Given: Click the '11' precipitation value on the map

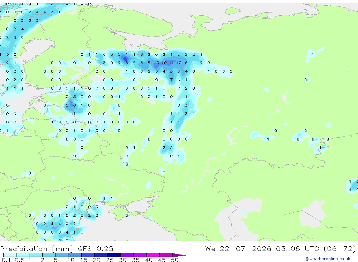Looking at the screenshot, I should [x=171, y=63].
